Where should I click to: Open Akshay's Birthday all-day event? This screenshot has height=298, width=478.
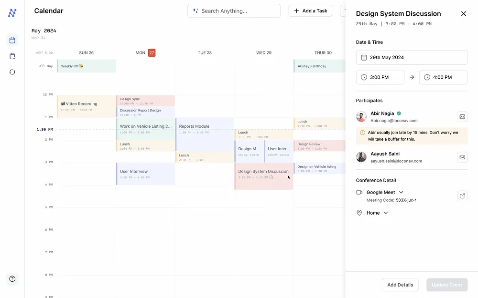click(x=319, y=66)
